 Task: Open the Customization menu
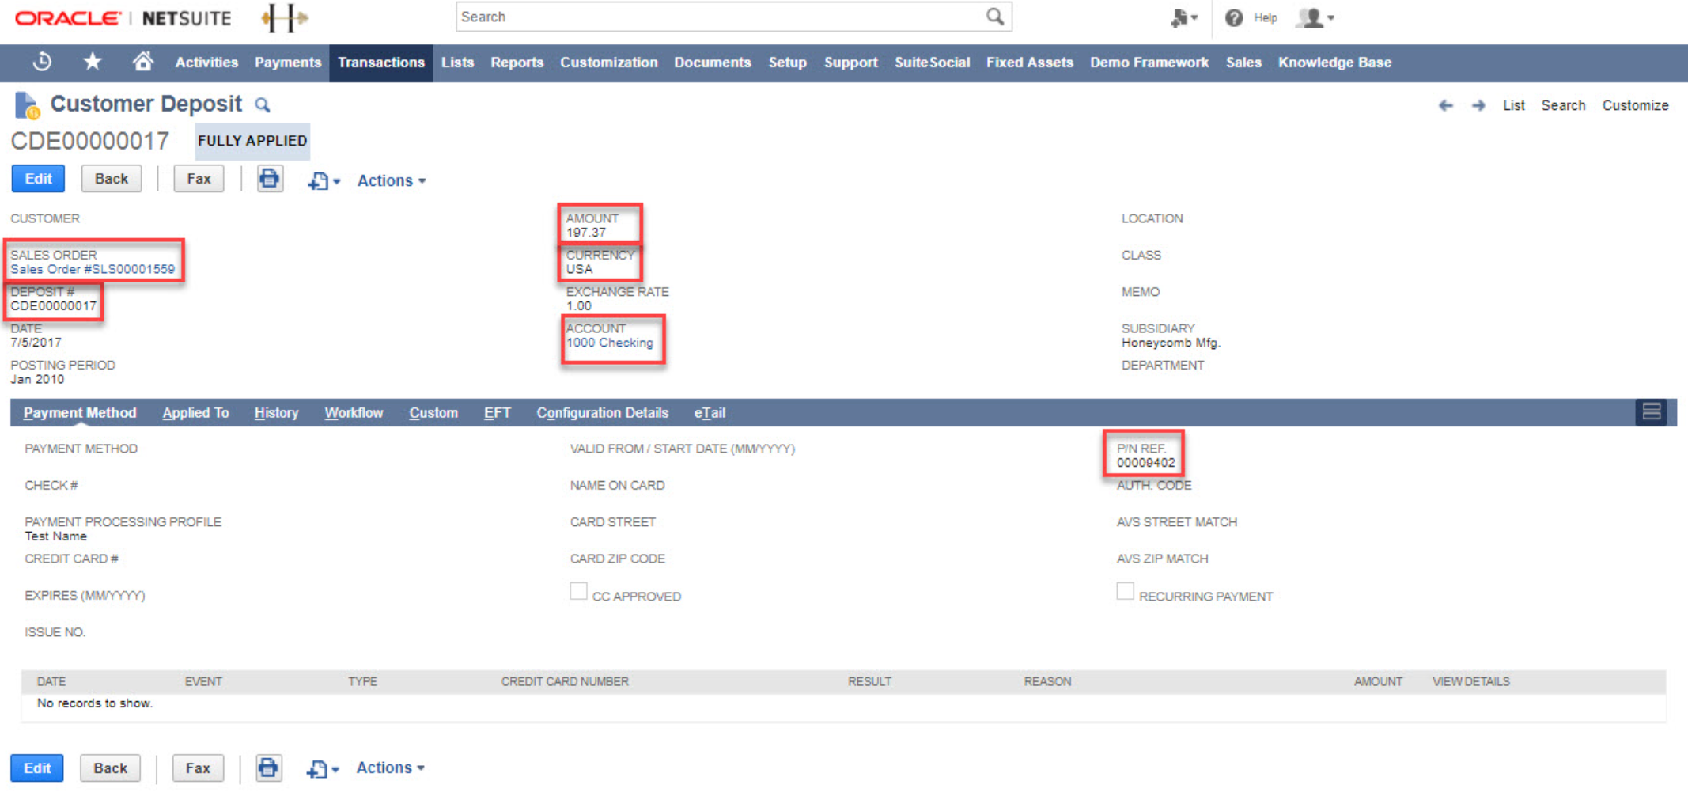(608, 63)
